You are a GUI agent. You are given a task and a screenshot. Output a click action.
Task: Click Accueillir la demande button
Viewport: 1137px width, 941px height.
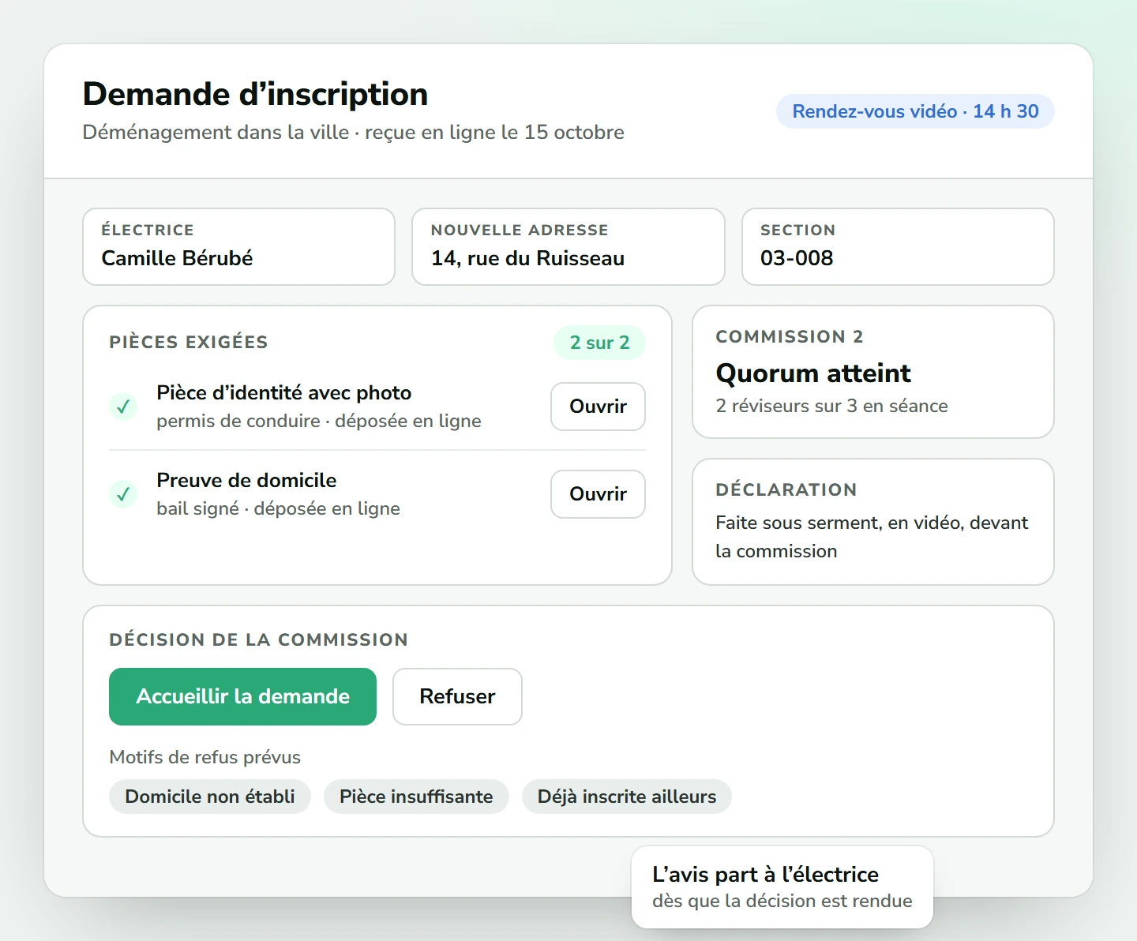tap(242, 696)
